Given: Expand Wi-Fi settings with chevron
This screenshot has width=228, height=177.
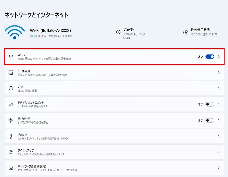Looking at the screenshot, I should click(219, 57).
